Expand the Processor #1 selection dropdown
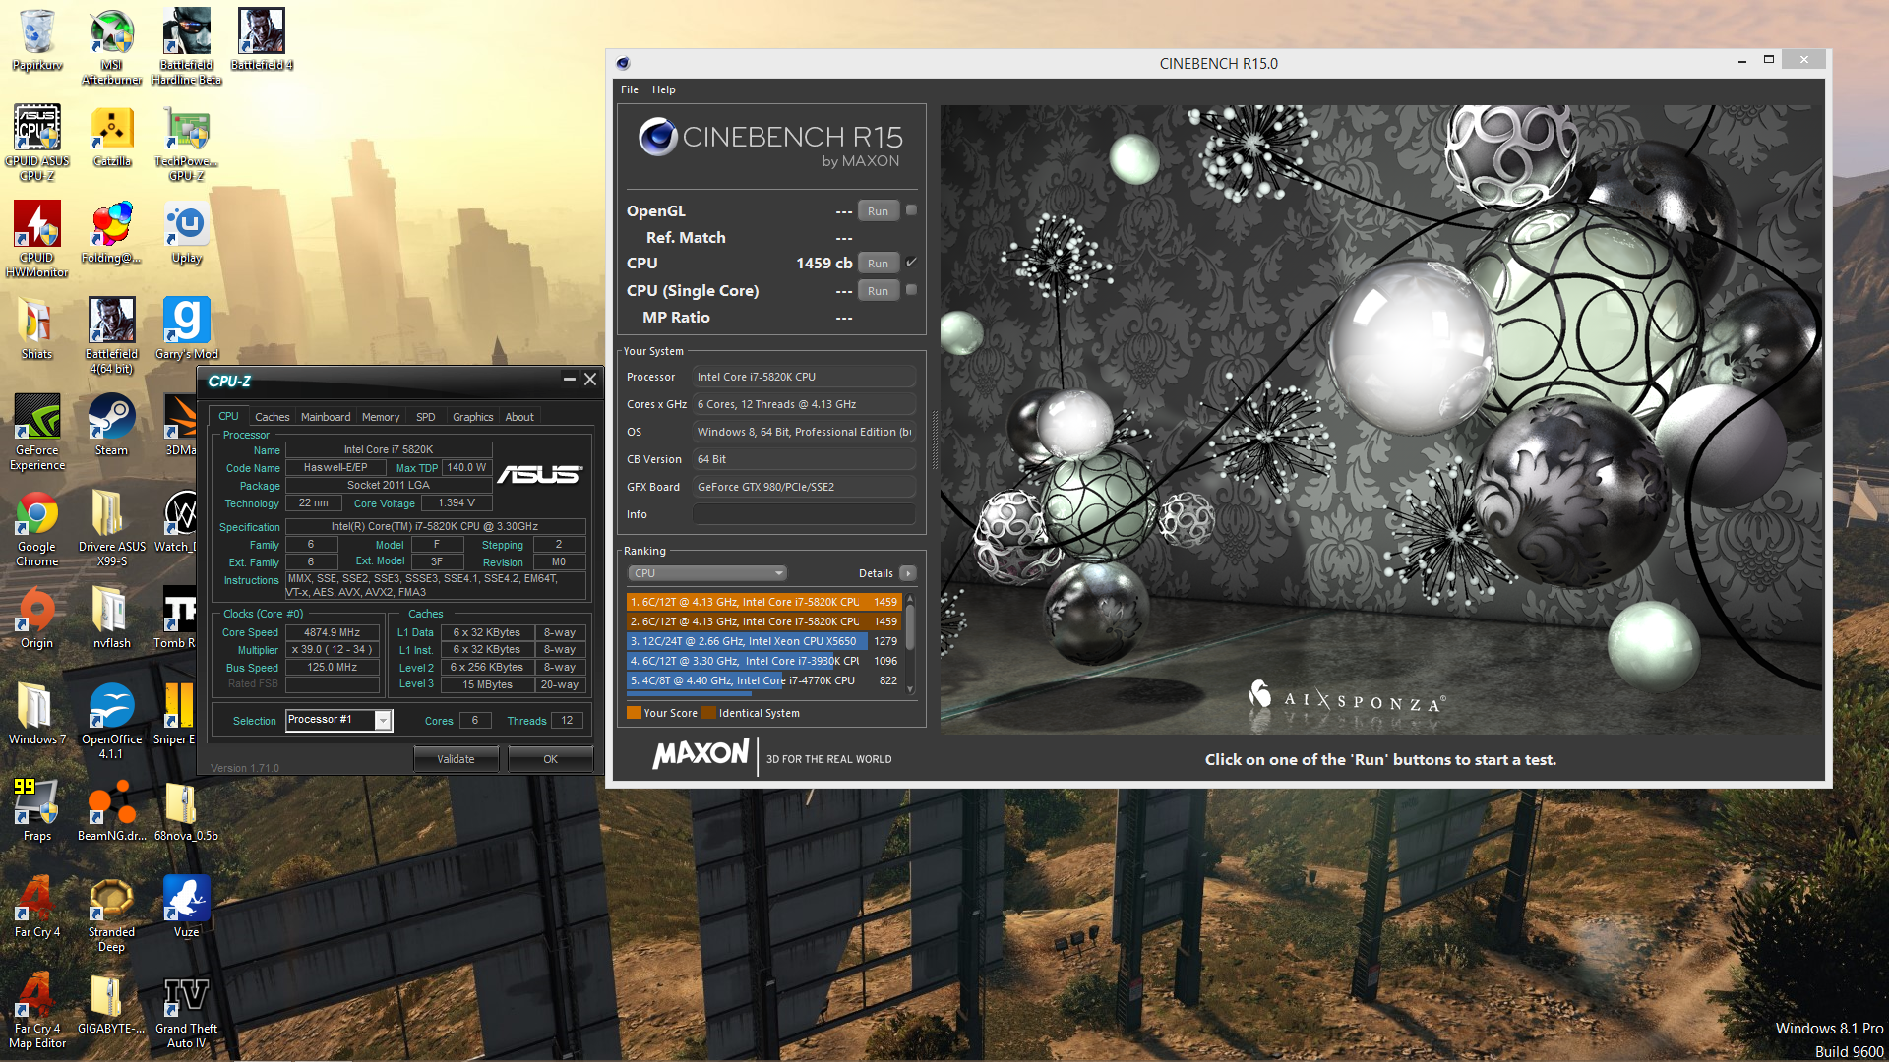 (x=383, y=721)
